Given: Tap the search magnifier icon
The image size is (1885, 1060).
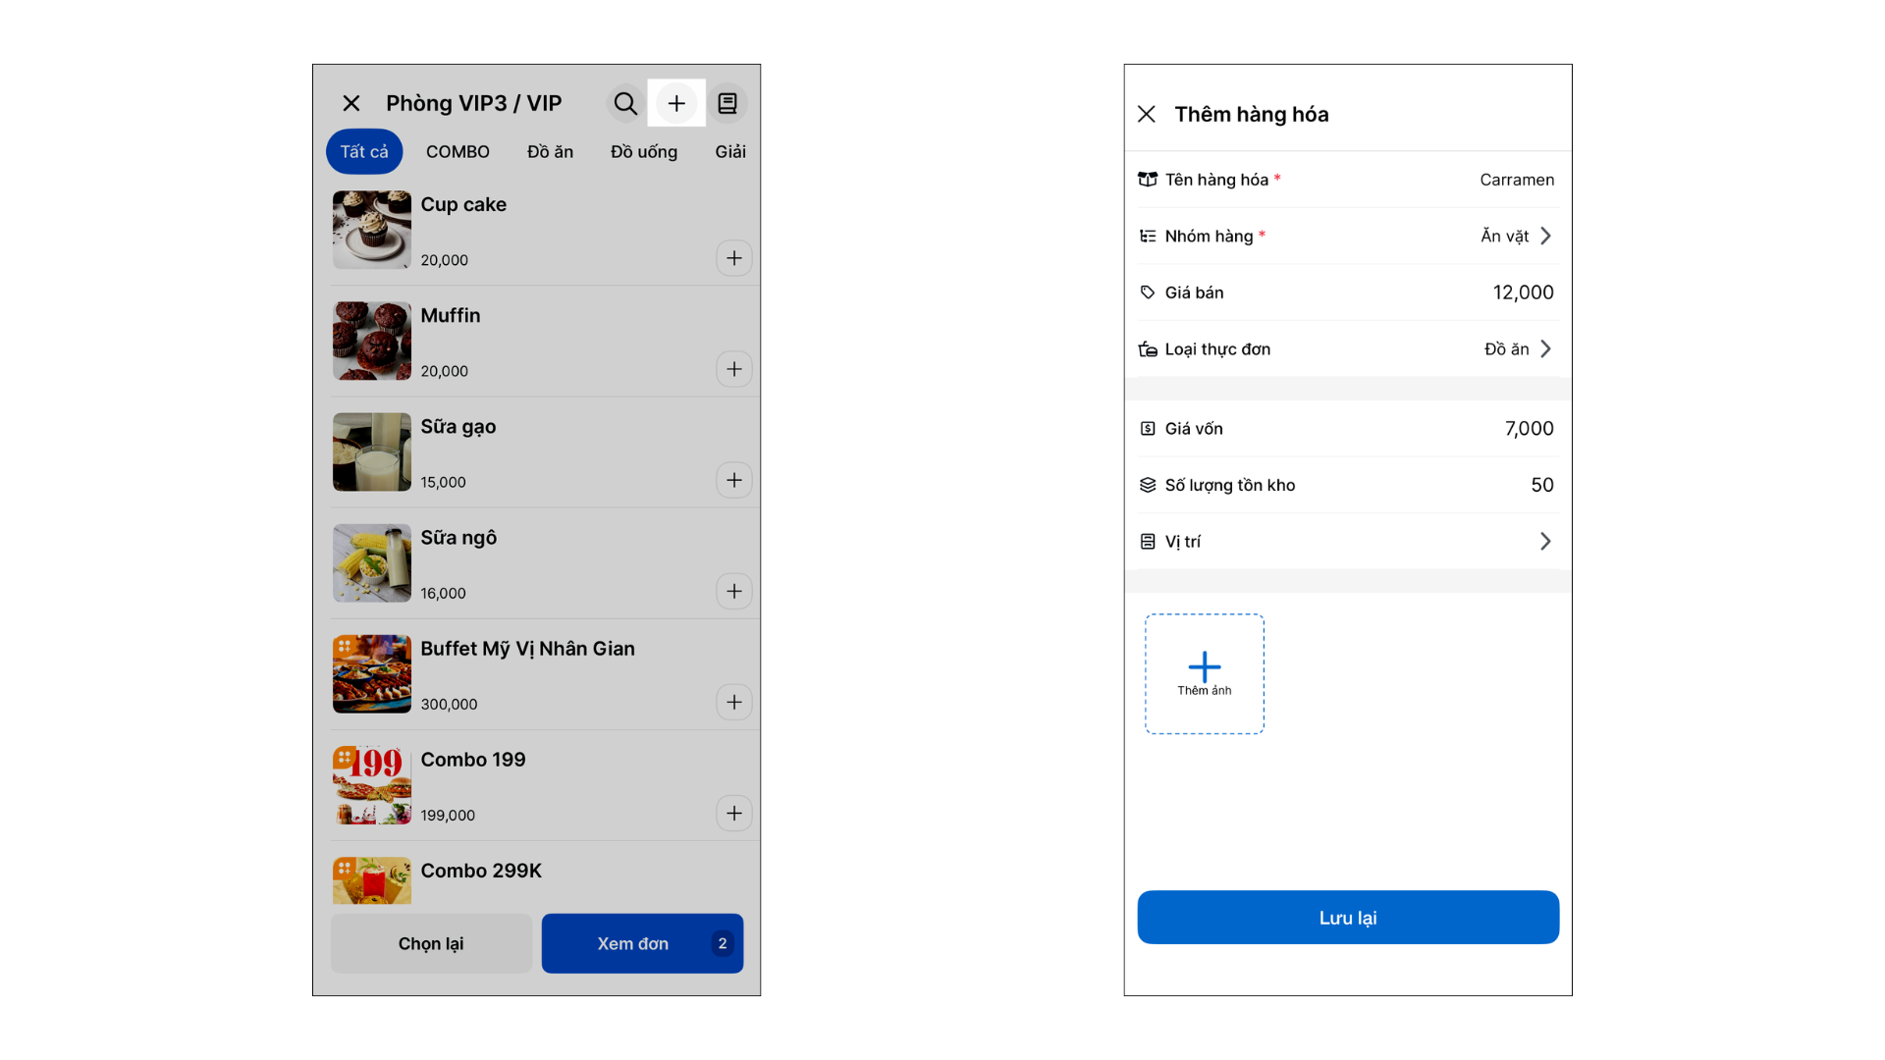Looking at the screenshot, I should [624, 103].
